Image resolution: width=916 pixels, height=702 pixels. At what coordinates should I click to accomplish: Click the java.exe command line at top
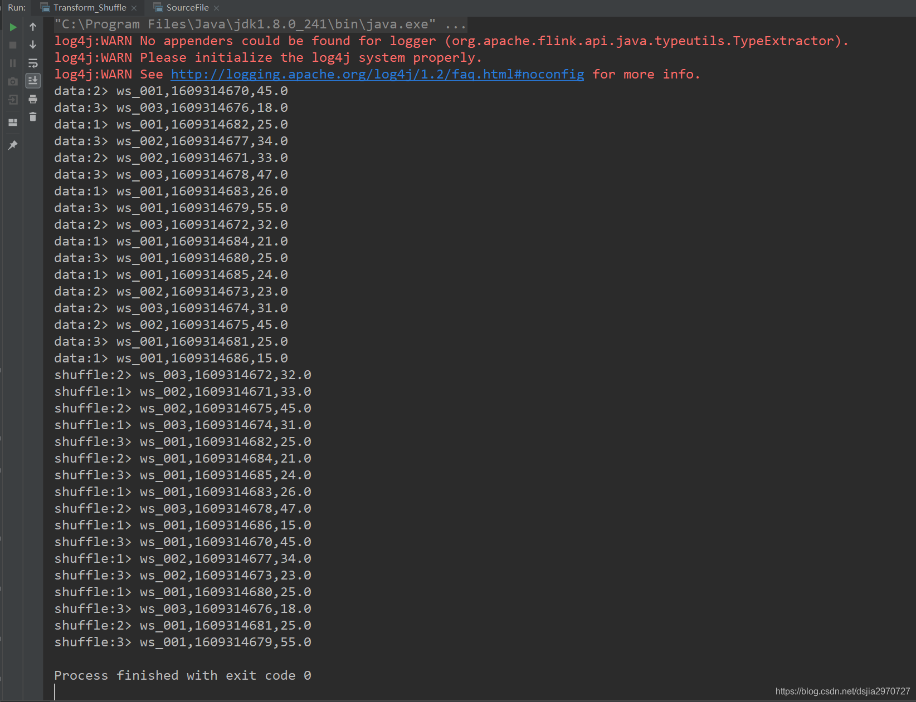260,24
